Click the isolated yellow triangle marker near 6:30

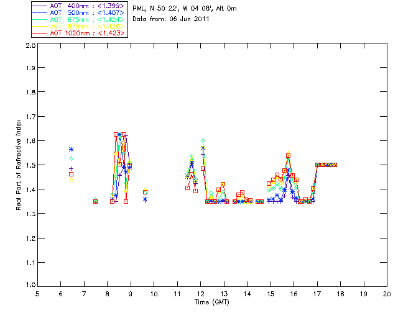coord(72,179)
